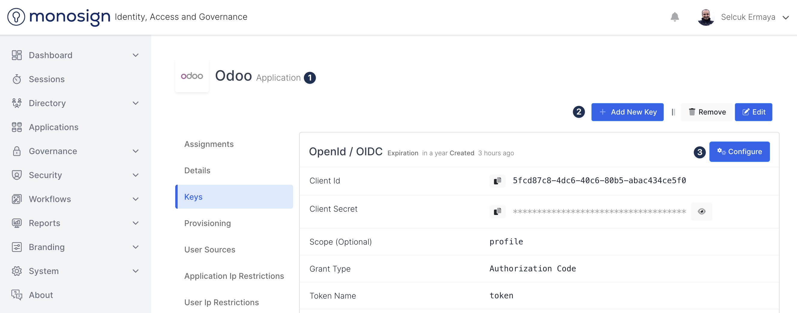Click the About chat icon in sidebar
Screen dimensions: 797x313
coord(17,295)
